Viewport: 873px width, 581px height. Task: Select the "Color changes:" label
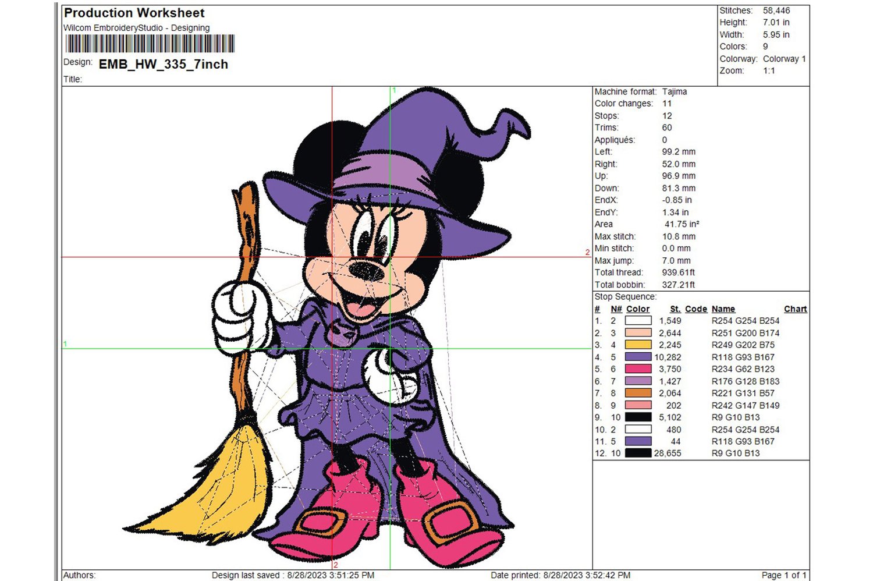click(624, 104)
